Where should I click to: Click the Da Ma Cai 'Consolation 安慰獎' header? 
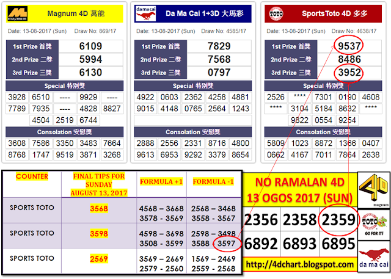[x=193, y=132]
